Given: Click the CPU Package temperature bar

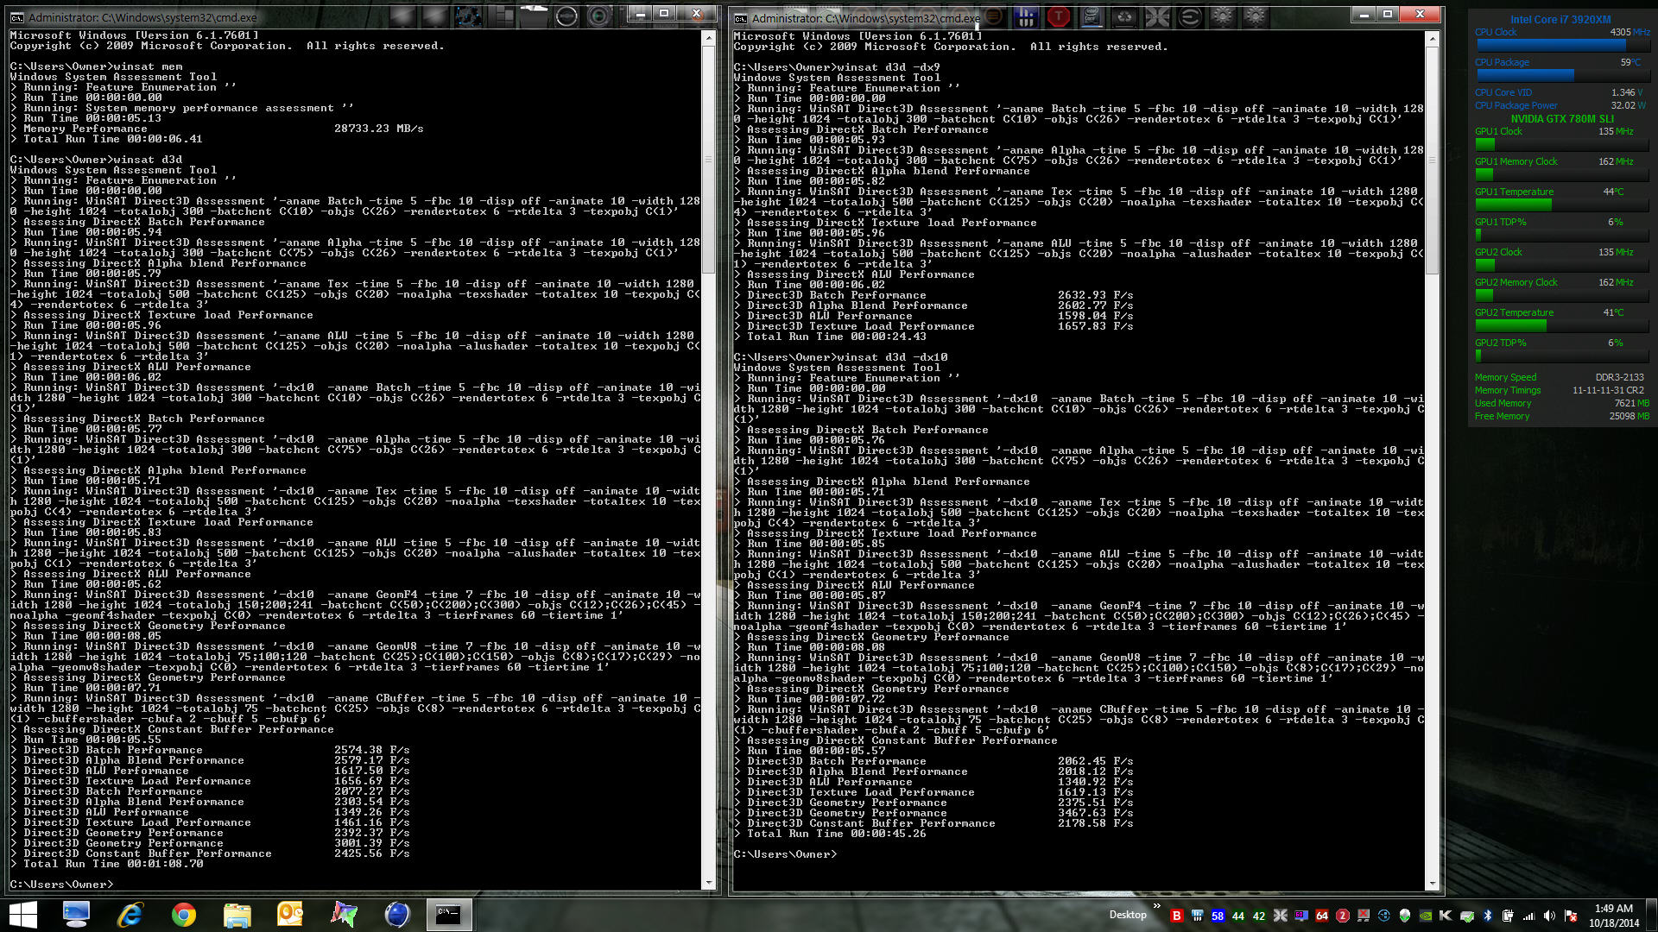Looking at the screenshot, I should (1562, 75).
